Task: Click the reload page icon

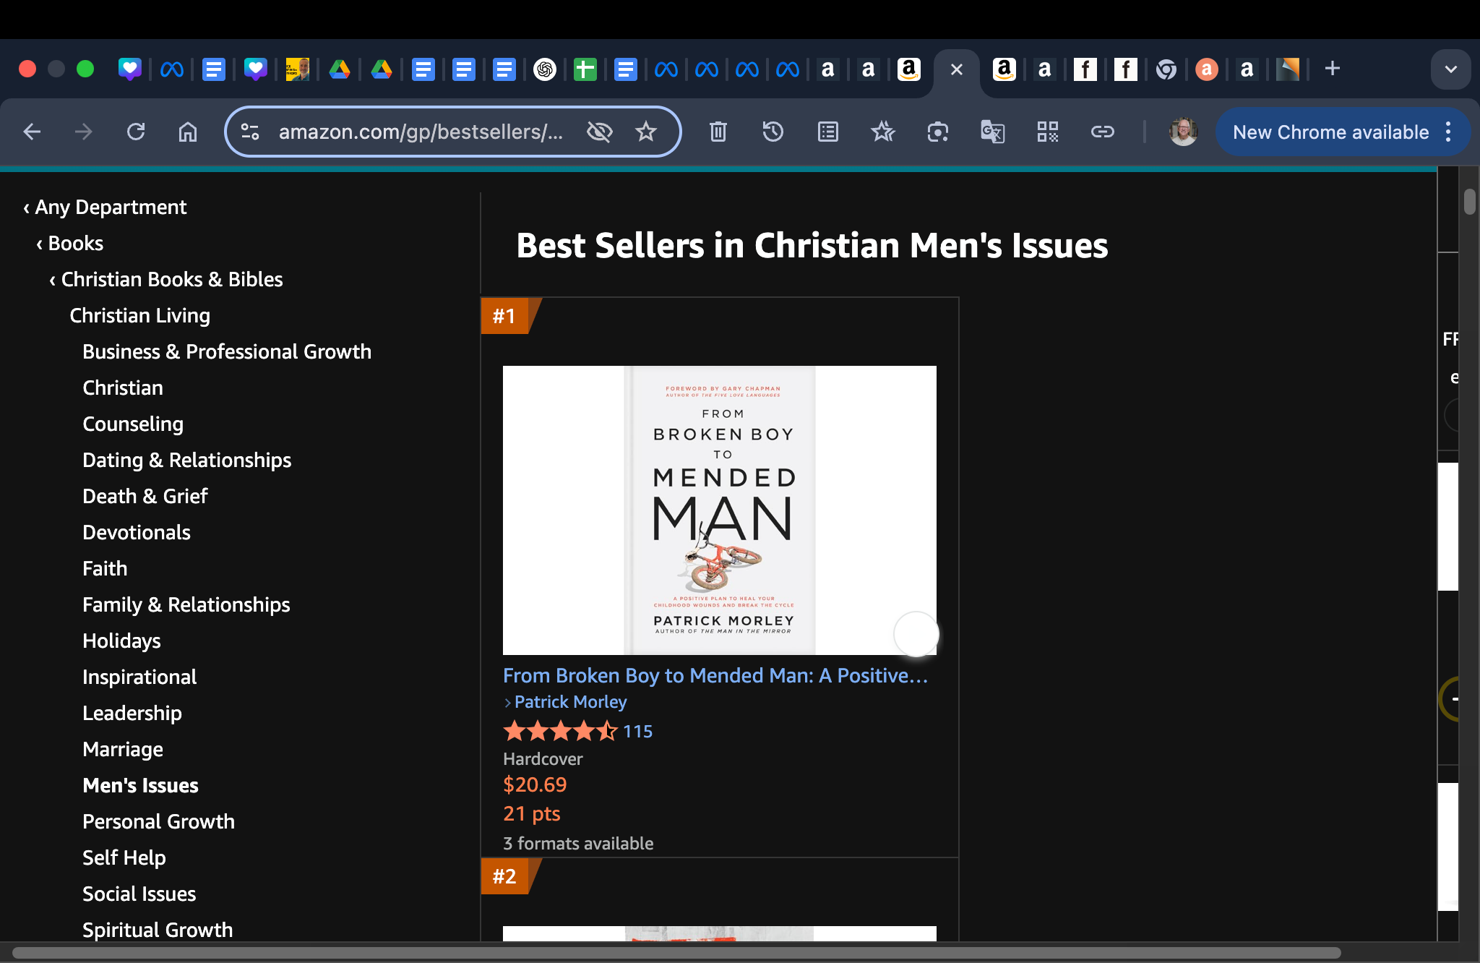Action: point(136,132)
